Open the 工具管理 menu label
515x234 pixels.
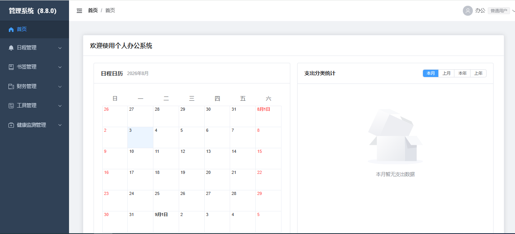pyautogui.click(x=26, y=106)
